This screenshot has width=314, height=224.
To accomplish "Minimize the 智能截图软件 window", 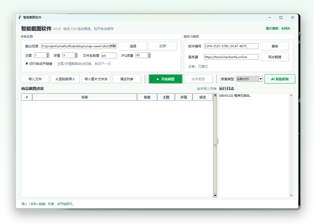I will coord(270,17).
